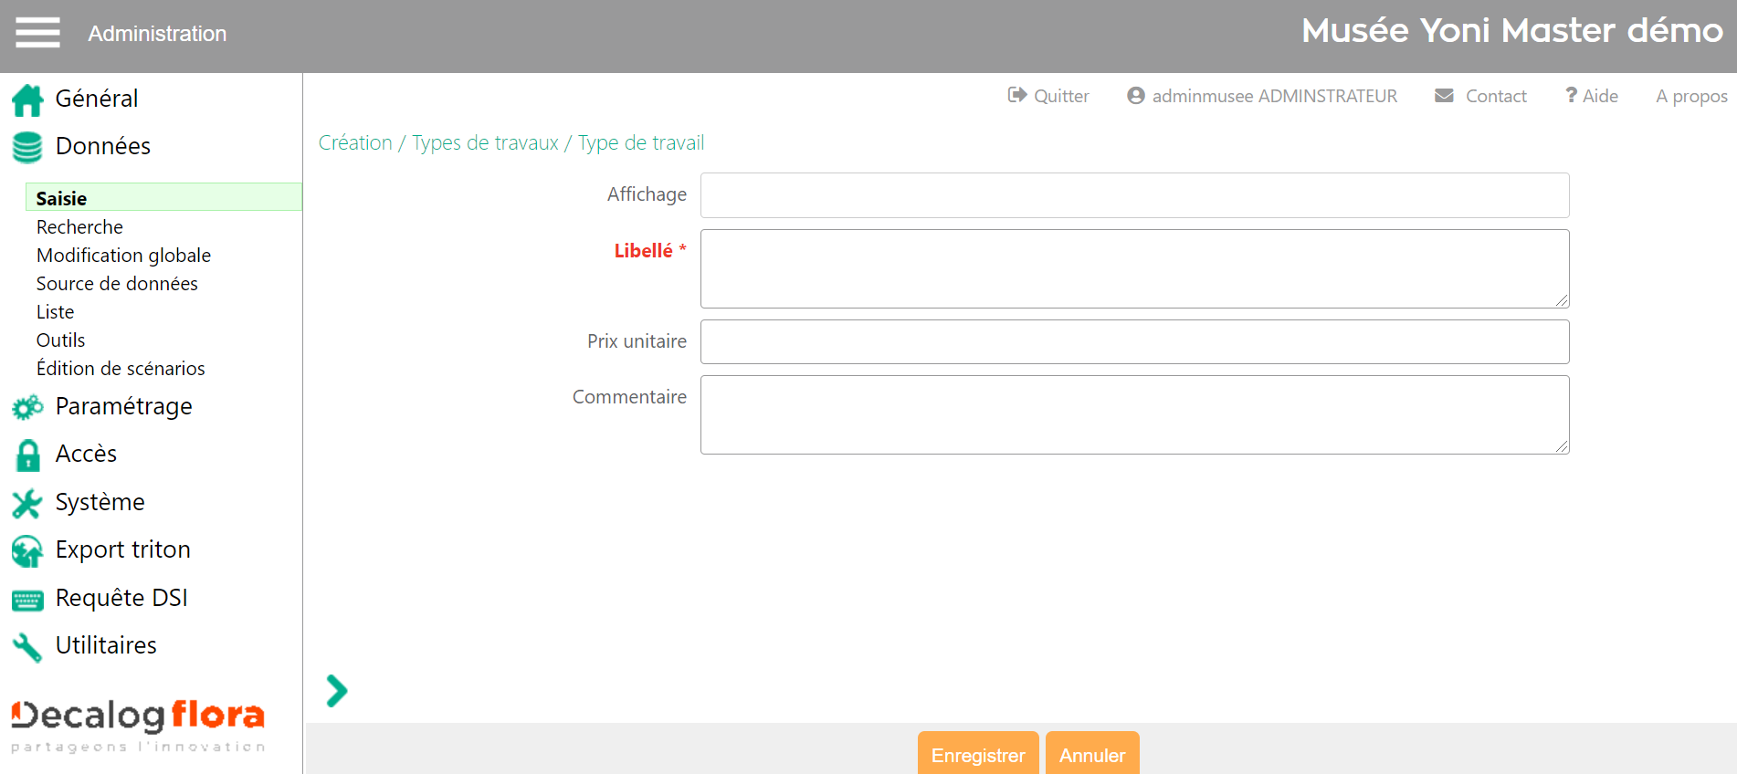Click the Données database icon
The width and height of the screenshot is (1737, 774).
click(27, 147)
